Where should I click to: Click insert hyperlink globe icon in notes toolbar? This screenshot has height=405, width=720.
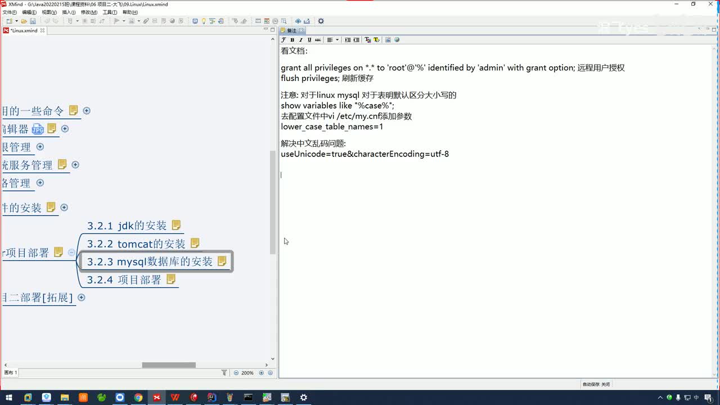(x=397, y=40)
